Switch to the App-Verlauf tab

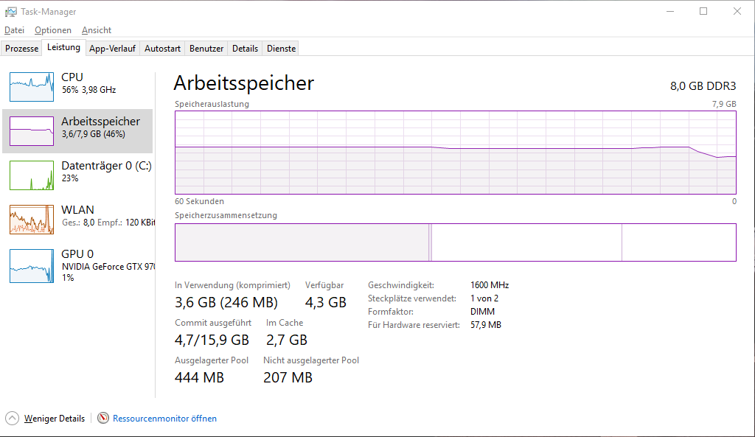pos(112,49)
